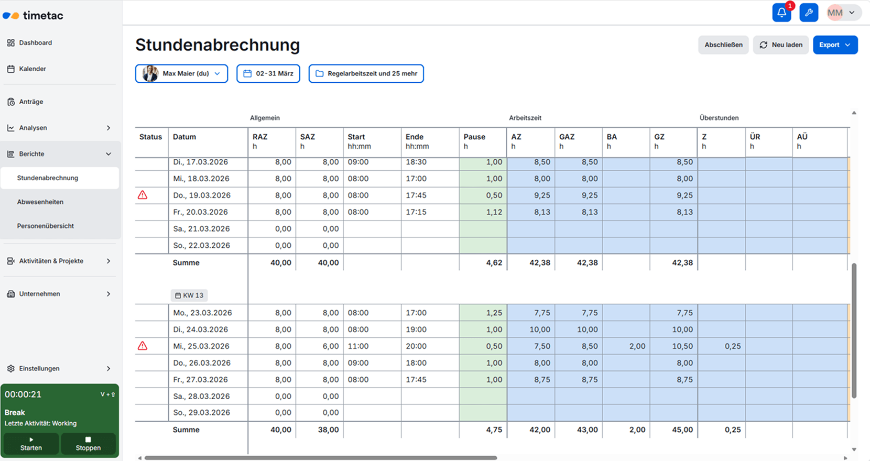The width and height of the screenshot is (870, 461).
Task: Click the V + ⇧ shortcut hint
Action: click(107, 394)
